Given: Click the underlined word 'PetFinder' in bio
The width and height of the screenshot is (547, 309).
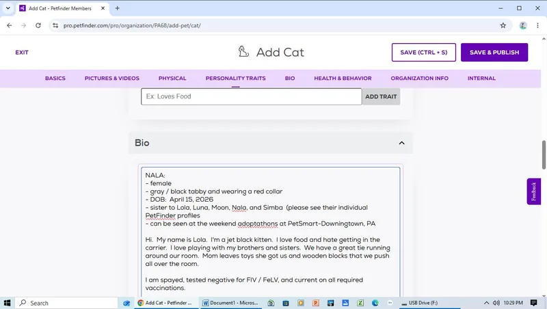Looking at the screenshot, I should (161, 215).
